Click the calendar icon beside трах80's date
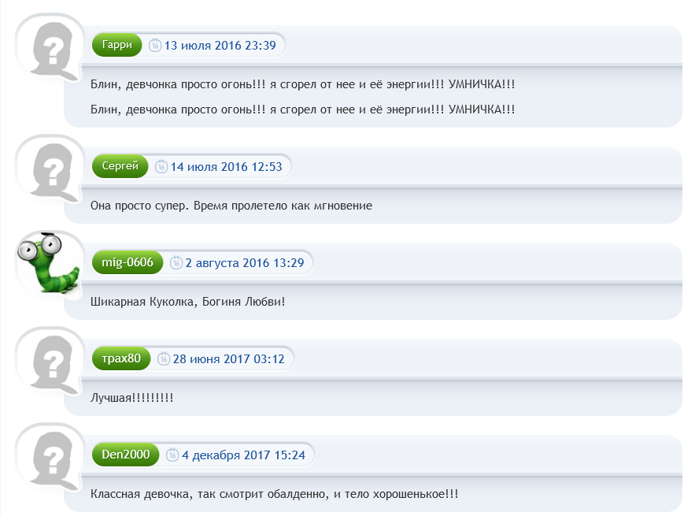 pyautogui.click(x=164, y=359)
